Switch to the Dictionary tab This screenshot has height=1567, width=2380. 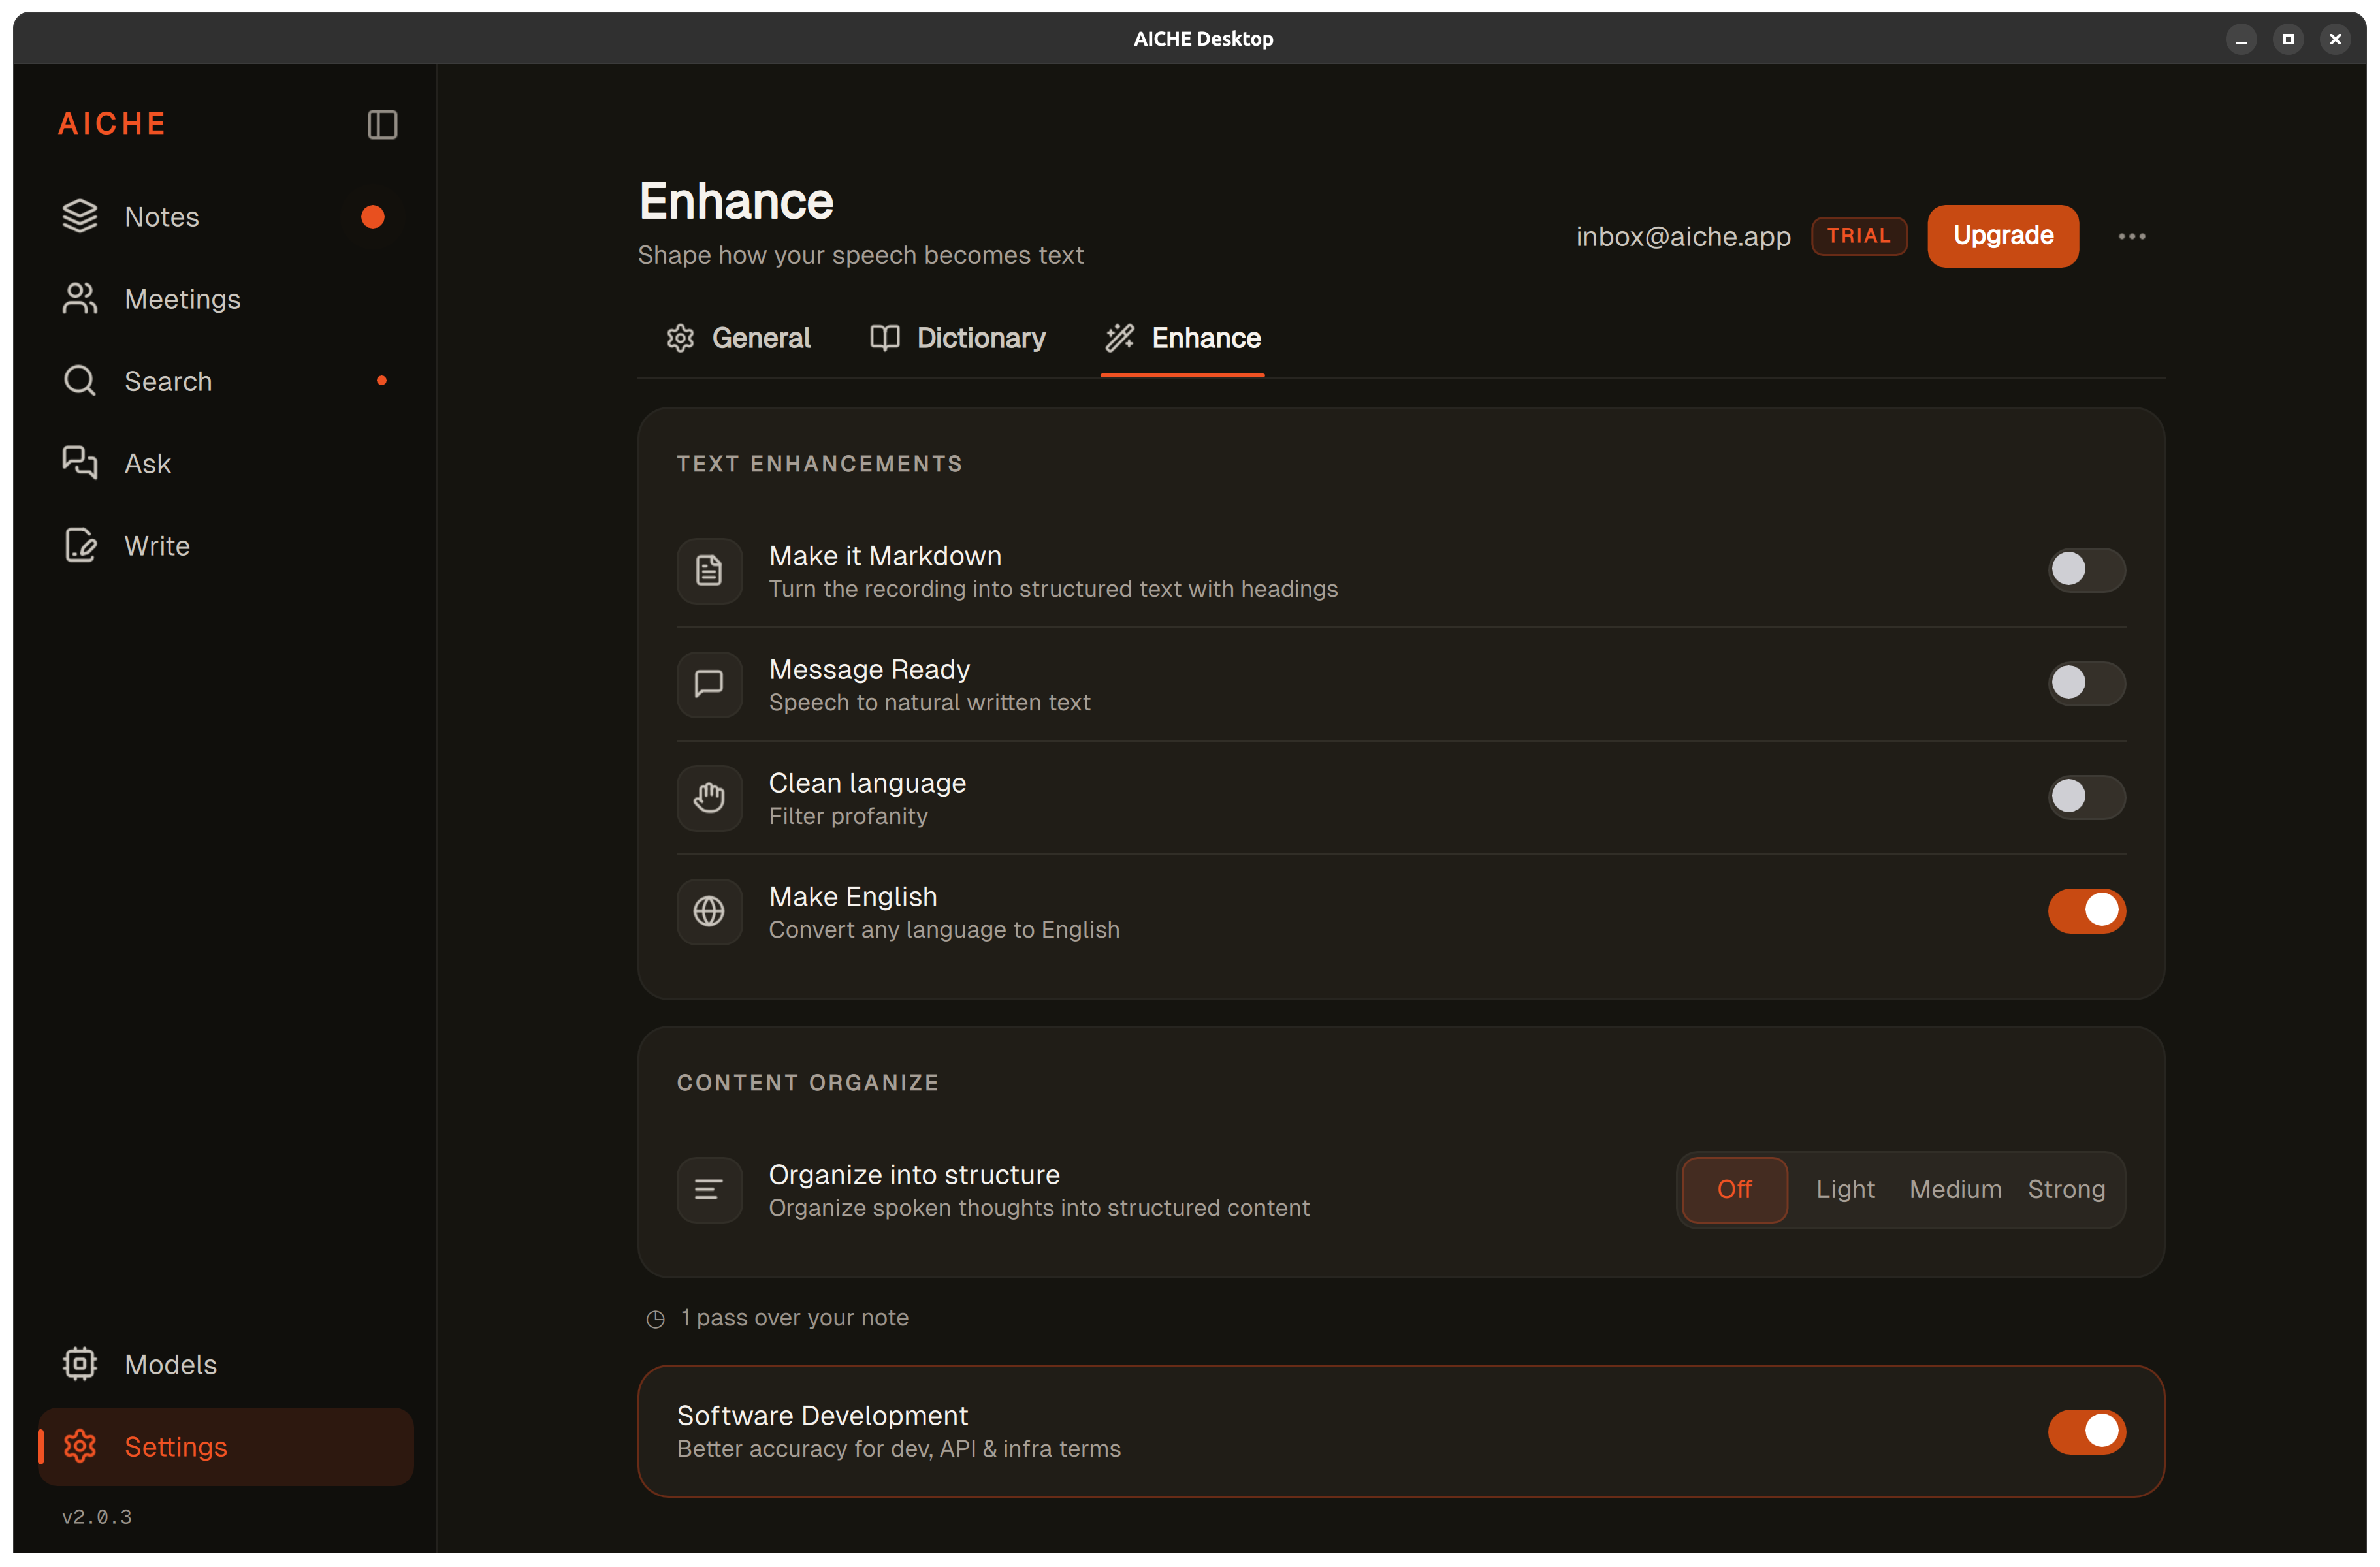point(957,339)
